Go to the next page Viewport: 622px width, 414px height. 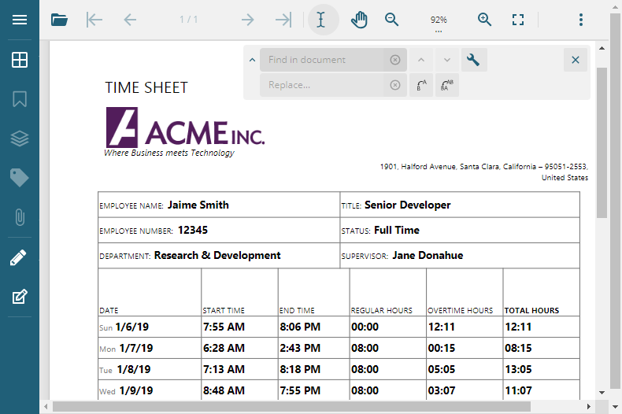click(x=247, y=20)
